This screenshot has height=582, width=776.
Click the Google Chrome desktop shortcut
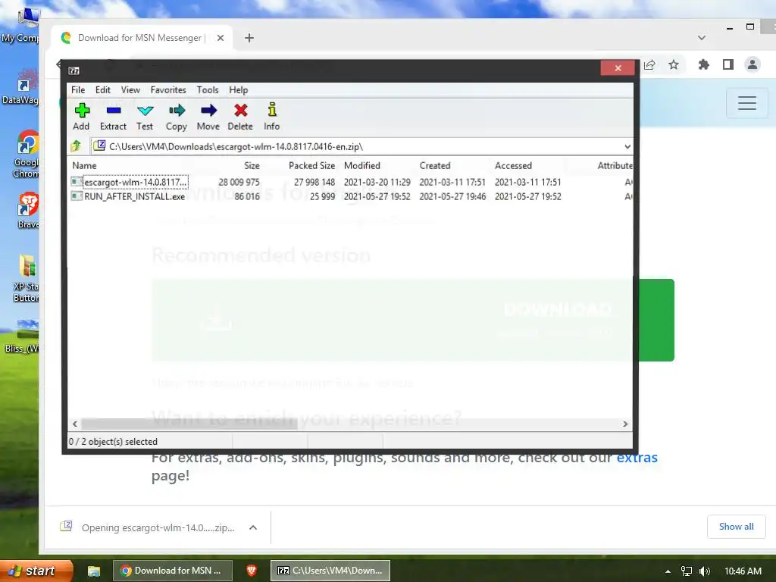coord(27,154)
